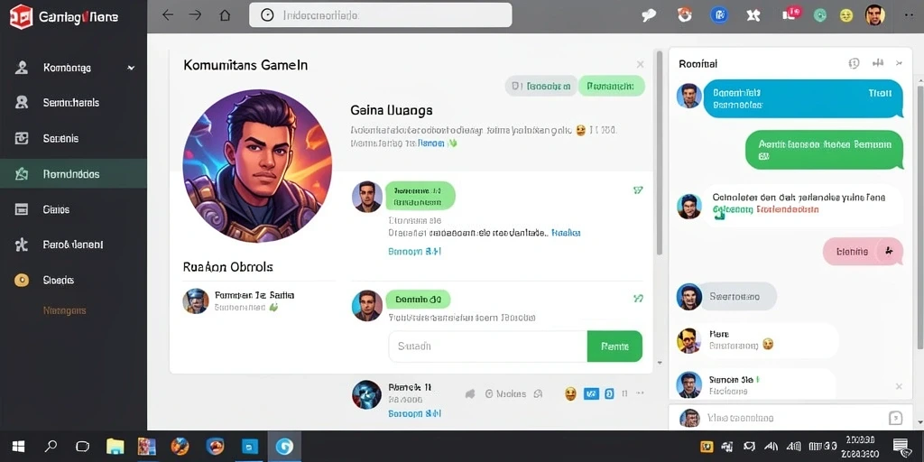This screenshot has height=462, width=924.
Task: Open notifications with red badge icon
Action: tap(791, 14)
